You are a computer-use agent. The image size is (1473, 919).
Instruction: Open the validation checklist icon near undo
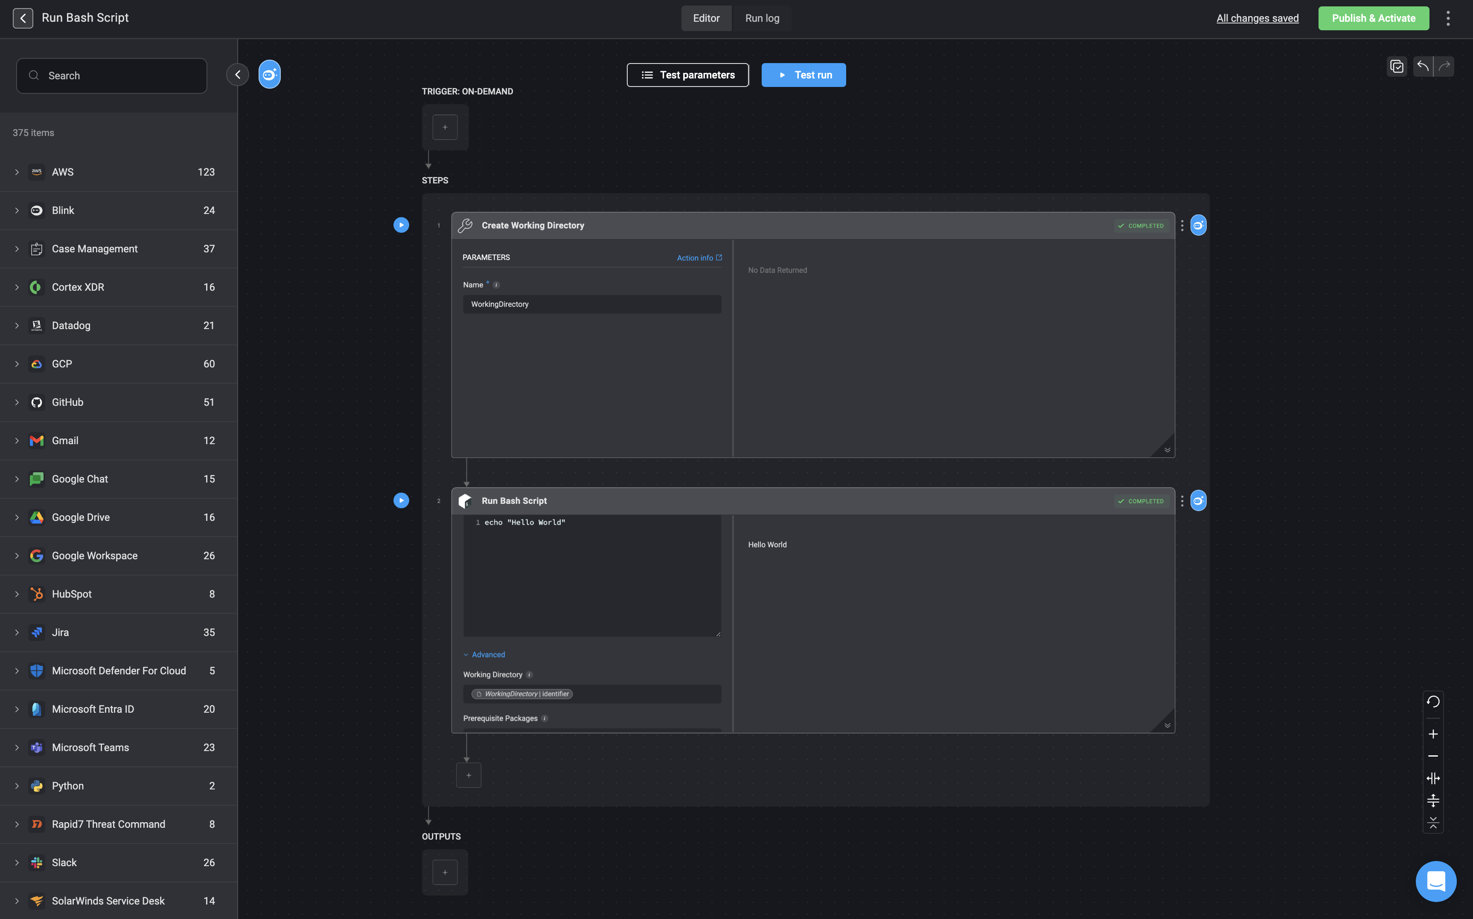[x=1397, y=66]
